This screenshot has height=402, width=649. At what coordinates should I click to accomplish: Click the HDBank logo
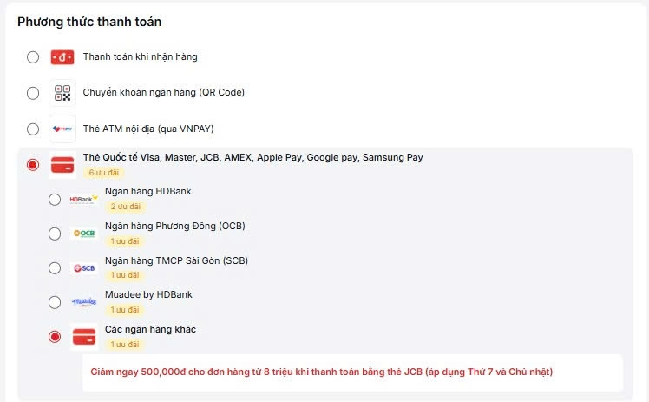pos(84,200)
